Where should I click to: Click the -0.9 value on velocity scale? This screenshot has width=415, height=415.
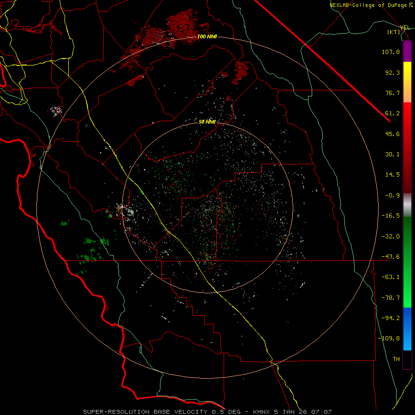[x=392, y=195]
